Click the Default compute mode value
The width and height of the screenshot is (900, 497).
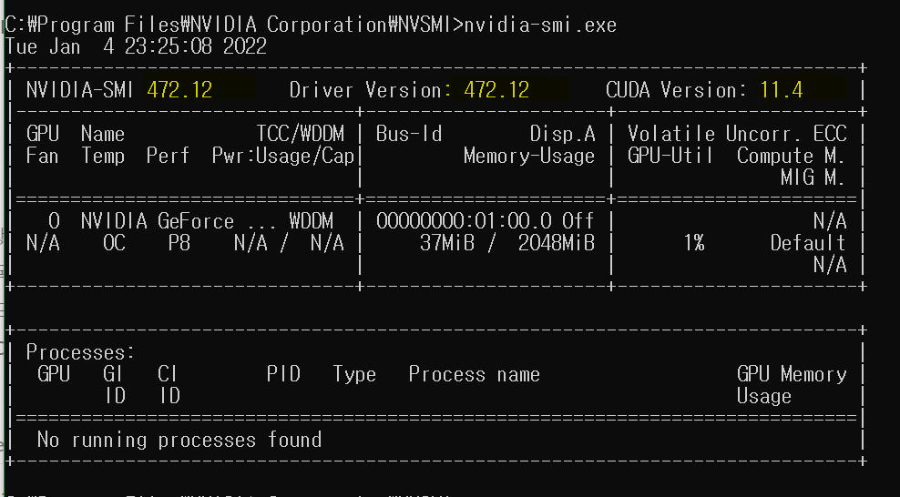click(x=808, y=243)
